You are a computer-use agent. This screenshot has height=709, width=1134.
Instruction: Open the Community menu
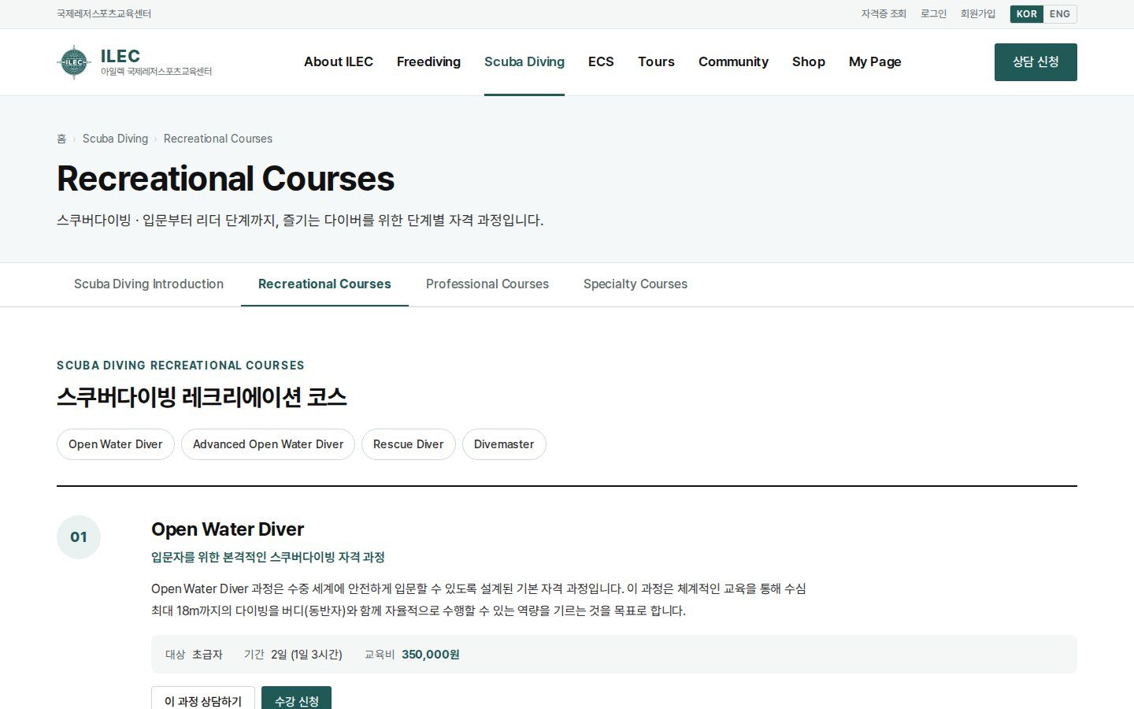[733, 61]
